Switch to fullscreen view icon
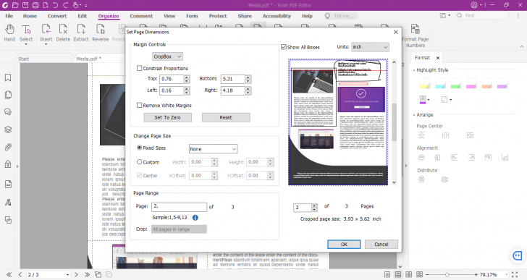The height and width of the screenshot is (280, 527). tap(515, 275)
